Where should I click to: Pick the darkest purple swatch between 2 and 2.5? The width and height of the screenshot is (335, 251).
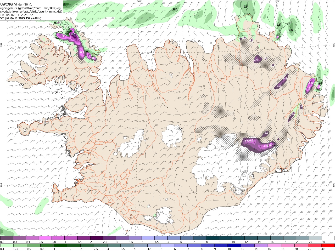point(96,238)
